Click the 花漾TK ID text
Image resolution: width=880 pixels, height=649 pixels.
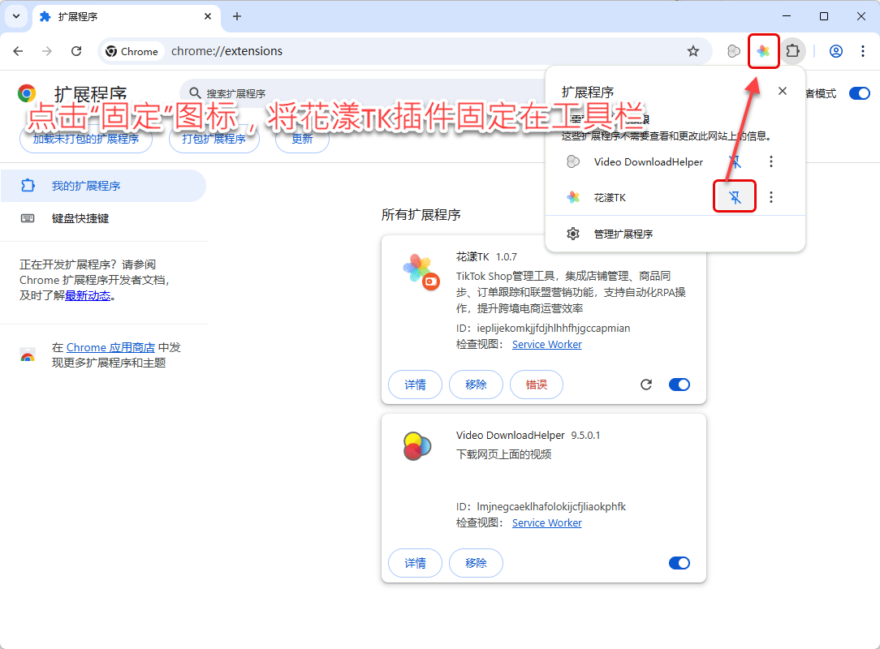tap(543, 328)
